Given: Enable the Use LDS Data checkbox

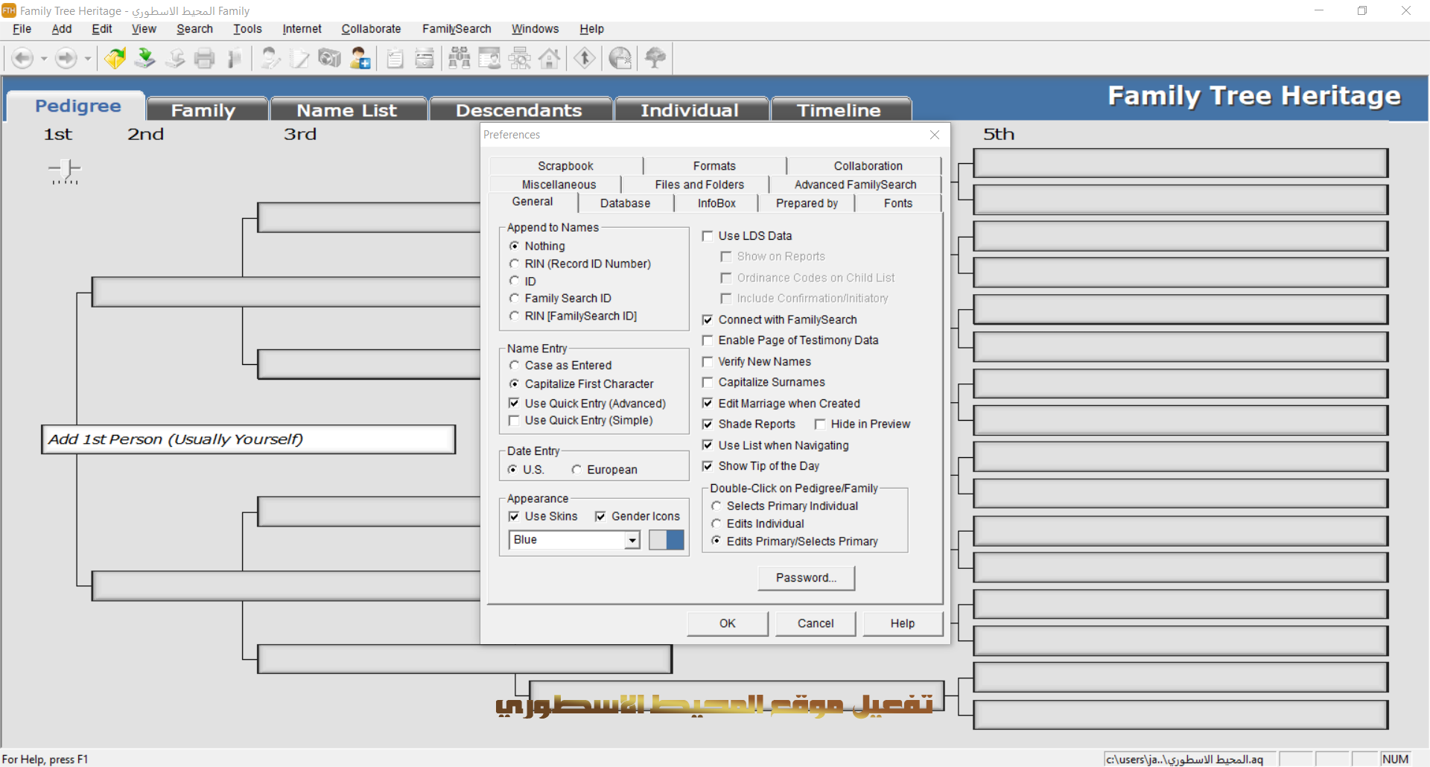Looking at the screenshot, I should pos(708,235).
